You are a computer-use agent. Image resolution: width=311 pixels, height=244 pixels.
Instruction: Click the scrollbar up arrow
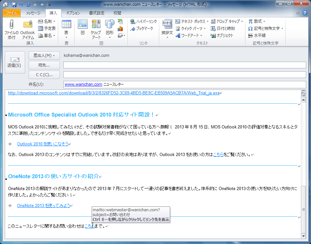303,100
